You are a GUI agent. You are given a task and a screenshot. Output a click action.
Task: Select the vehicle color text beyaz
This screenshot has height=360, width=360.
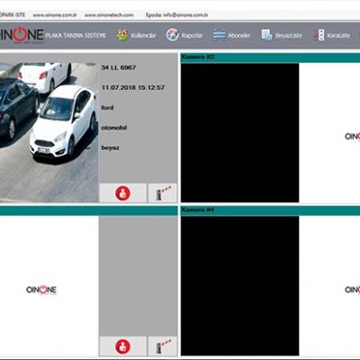coord(110,148)
